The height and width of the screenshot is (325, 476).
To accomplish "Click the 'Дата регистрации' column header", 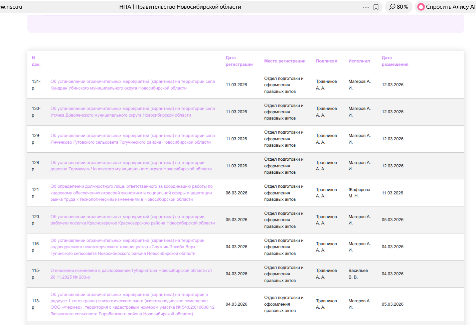I will pos(239,61).
